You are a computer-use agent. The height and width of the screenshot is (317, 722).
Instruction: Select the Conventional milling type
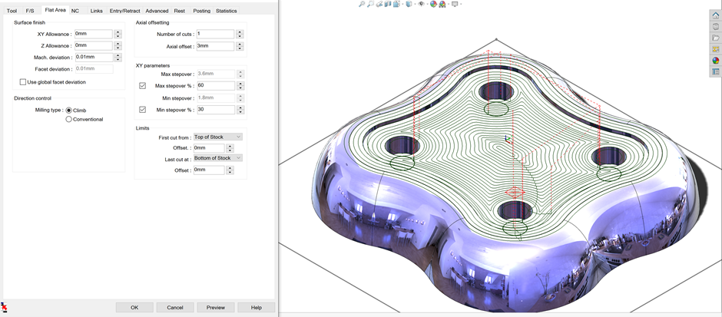[69, 120]
